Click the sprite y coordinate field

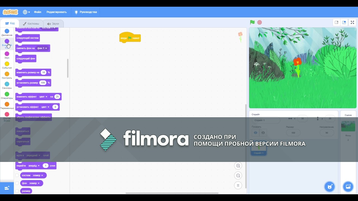[330, 119]
